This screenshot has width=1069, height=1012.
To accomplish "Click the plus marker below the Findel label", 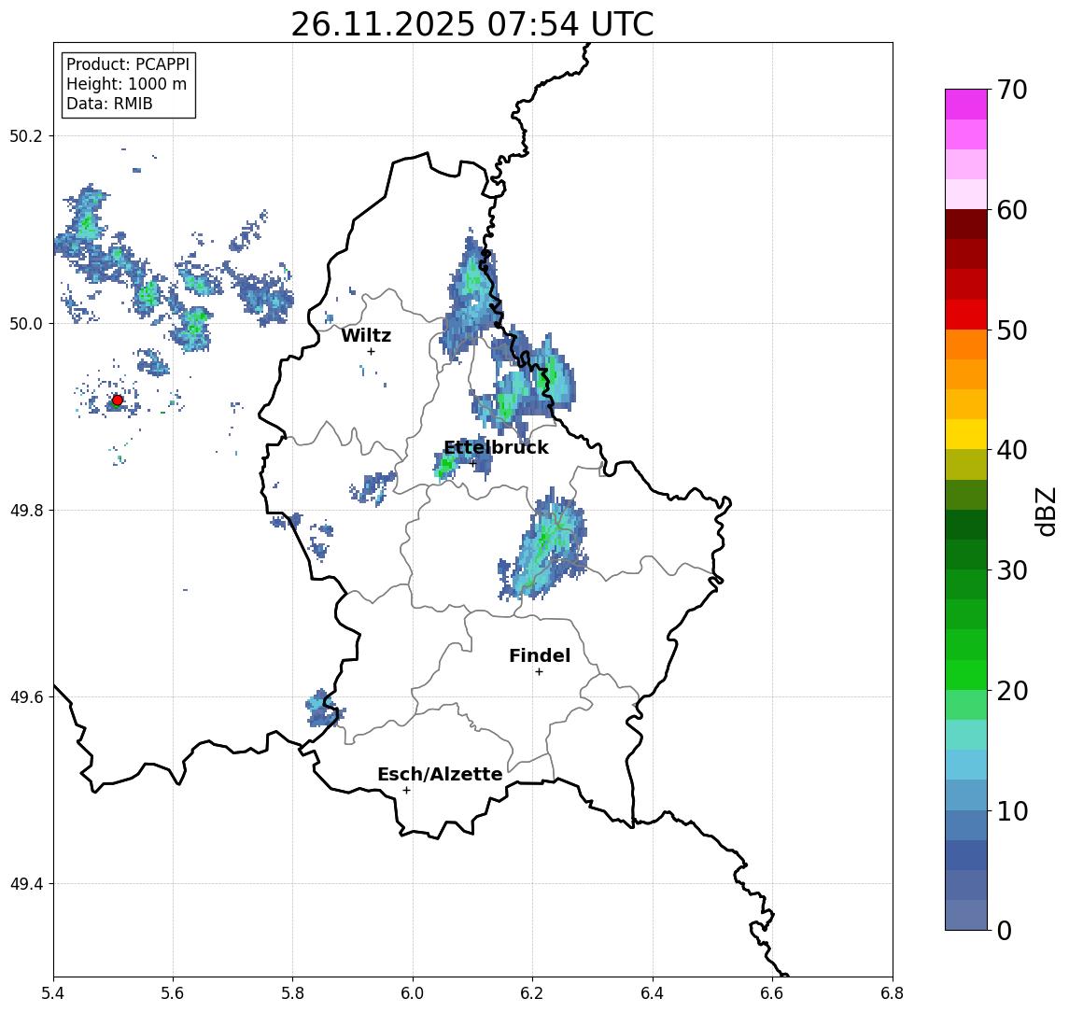I will click(x=539, y=672).
